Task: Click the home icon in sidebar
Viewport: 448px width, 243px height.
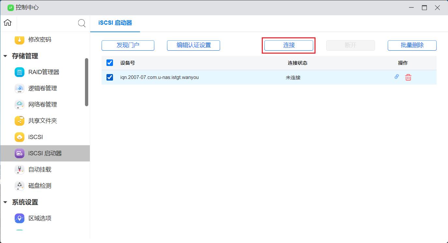Action: (x=7, y=23)
